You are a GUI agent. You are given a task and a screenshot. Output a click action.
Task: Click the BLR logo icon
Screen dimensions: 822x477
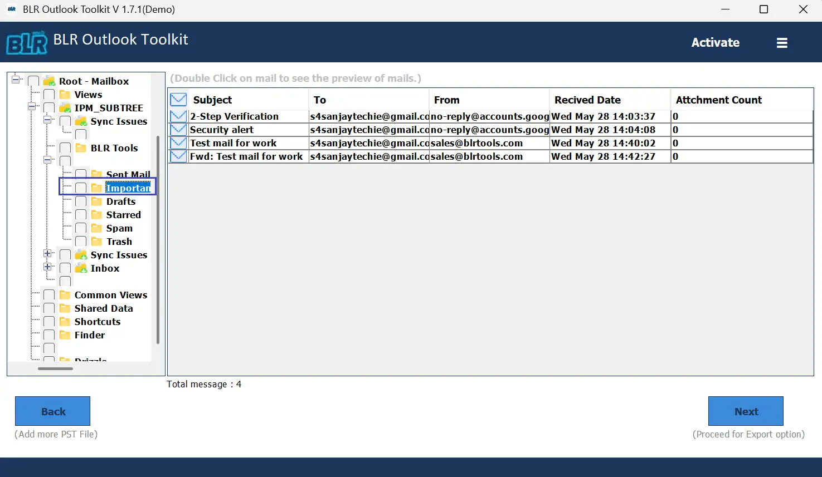tap(27, 43)
